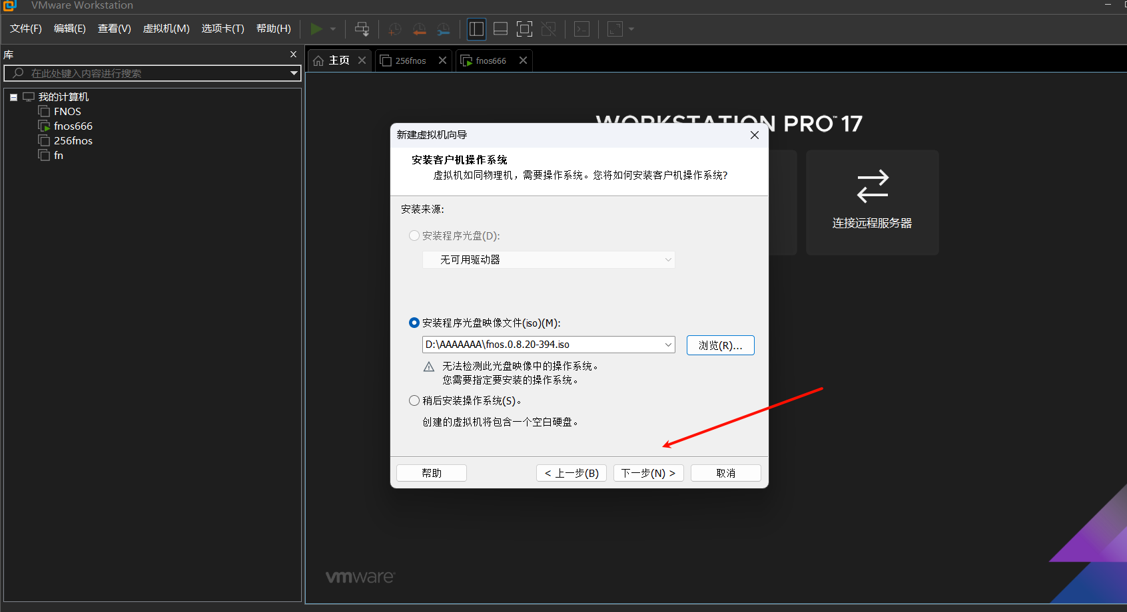This screenshot has height=612, width=1127.
Task: Click the 帮助 button in wizard
Action: pyautogui.click(x=432, y=473)
